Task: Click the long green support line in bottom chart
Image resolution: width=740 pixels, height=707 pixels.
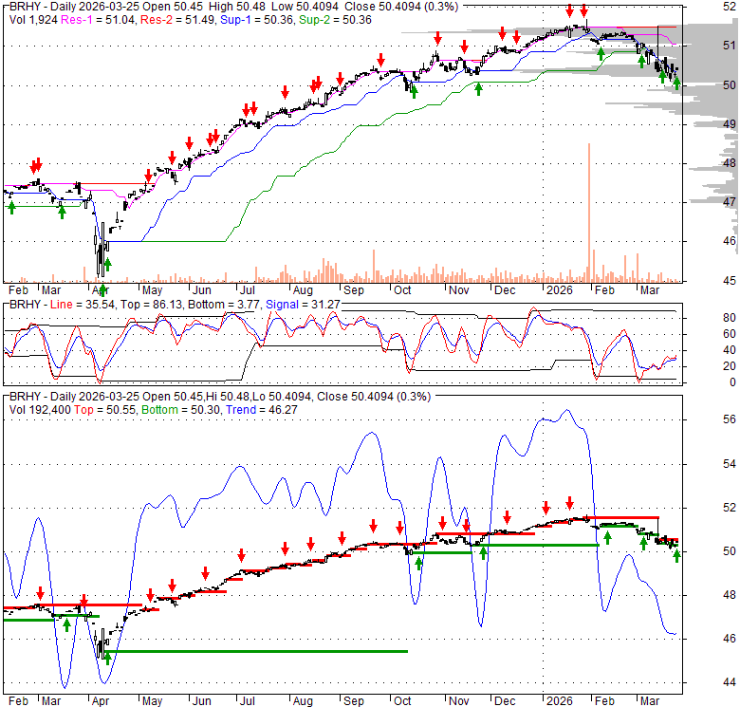Action: click(x=256, y=651)
